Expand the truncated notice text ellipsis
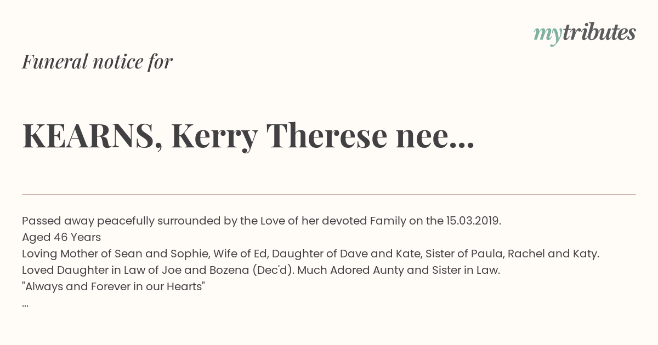 point(25,306)
